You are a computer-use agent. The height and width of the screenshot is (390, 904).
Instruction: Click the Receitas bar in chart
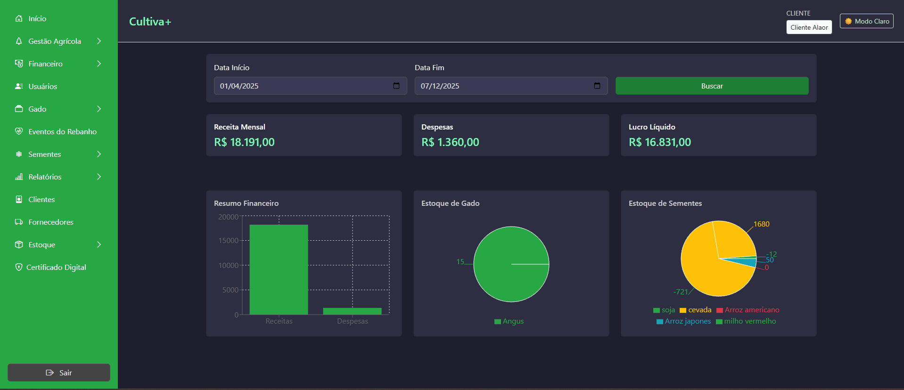click(279, 269)
